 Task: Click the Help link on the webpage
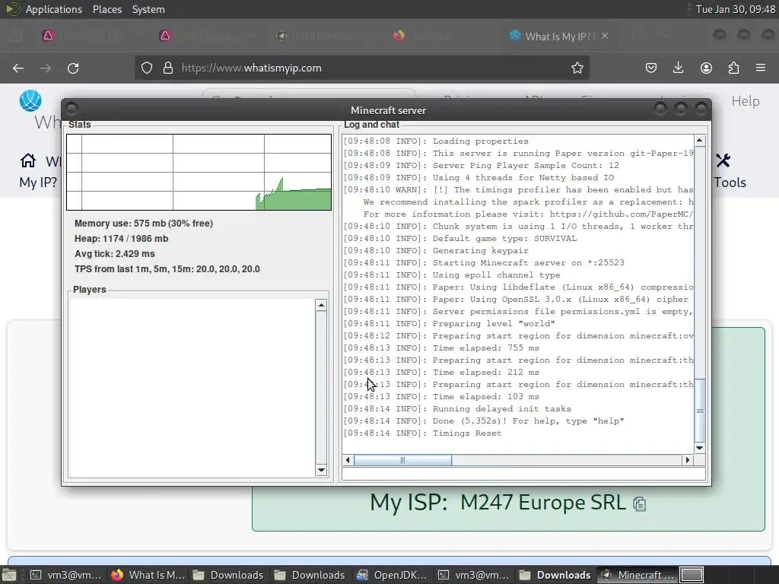pos(746,101)
